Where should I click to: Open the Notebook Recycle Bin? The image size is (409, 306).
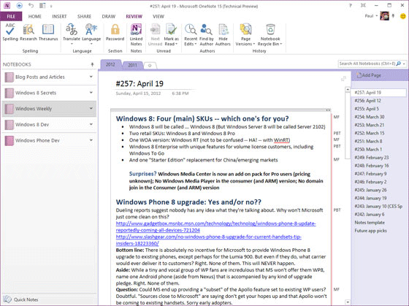[x=270, y=35]
